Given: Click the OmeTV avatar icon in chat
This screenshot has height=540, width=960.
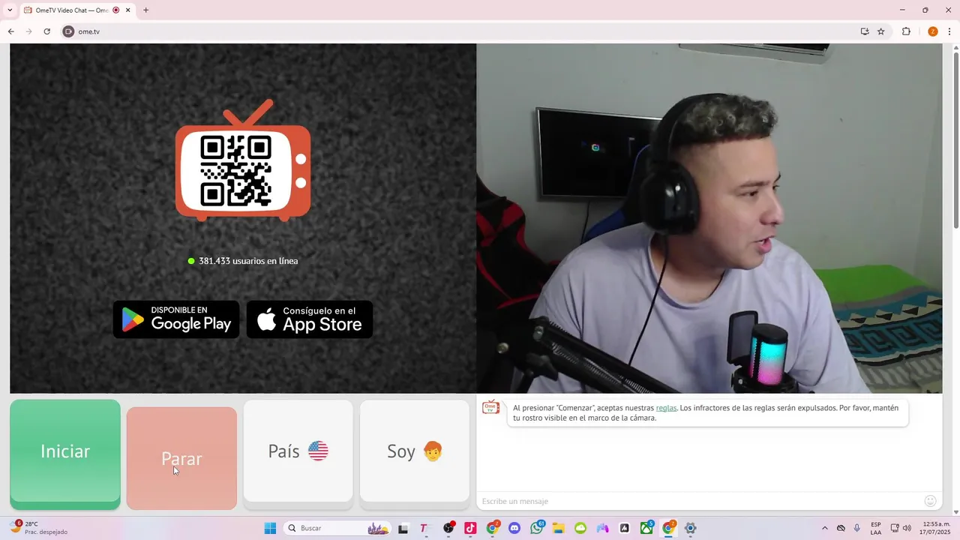Looking at the screenshot, I should [x=490, y=407].
